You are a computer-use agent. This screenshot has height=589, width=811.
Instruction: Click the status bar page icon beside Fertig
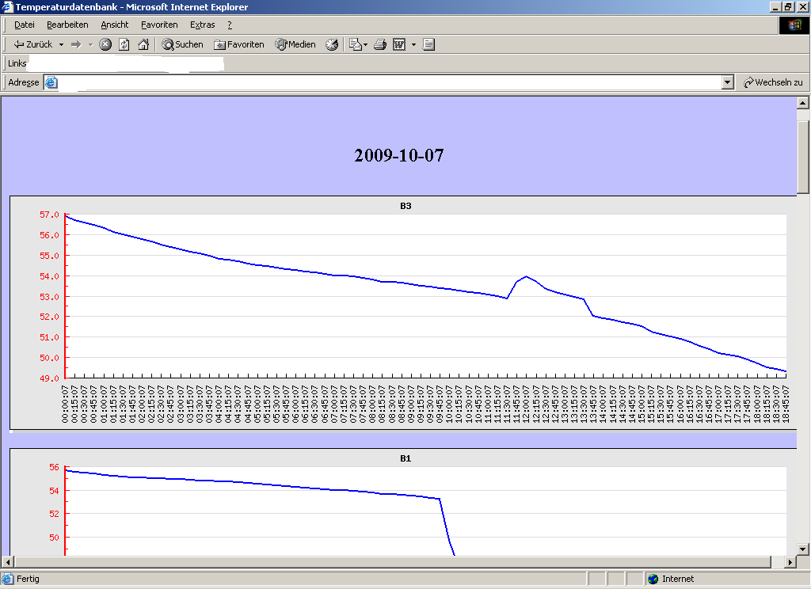[8, 579]
